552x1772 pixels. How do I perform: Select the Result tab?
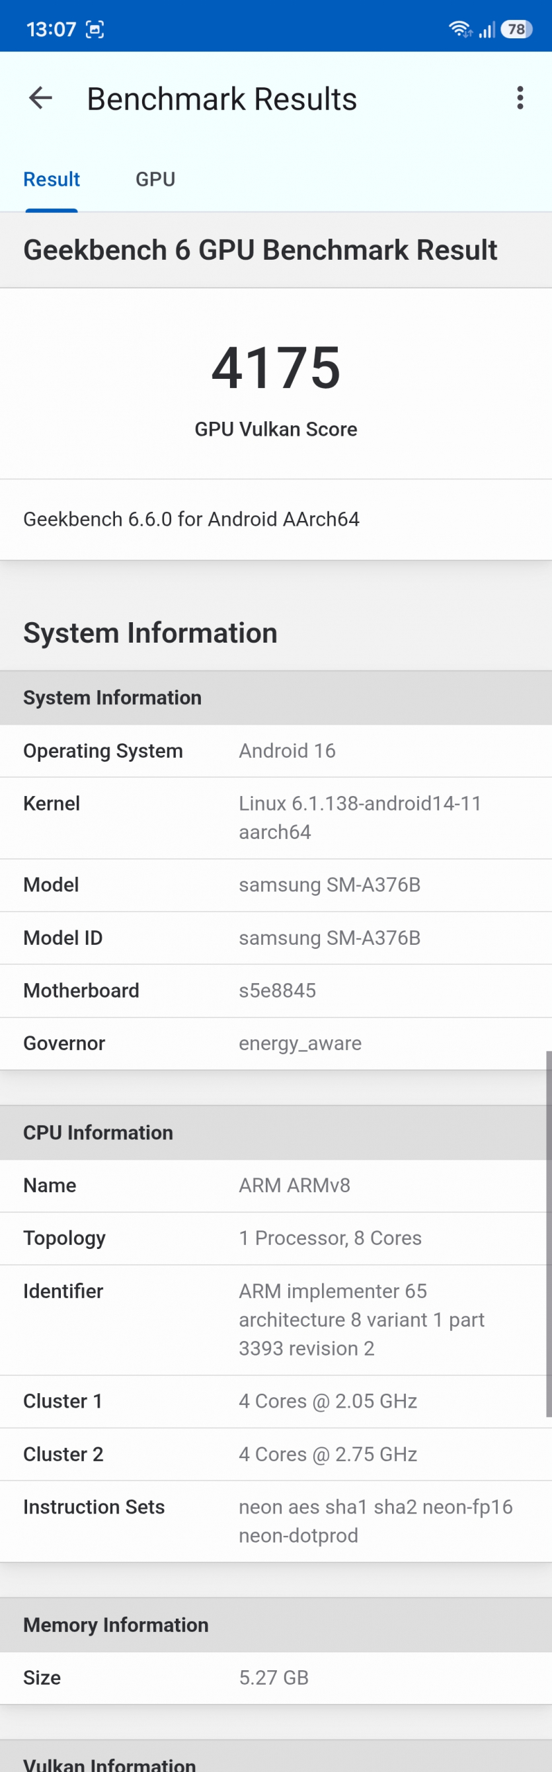click(52, 180)
